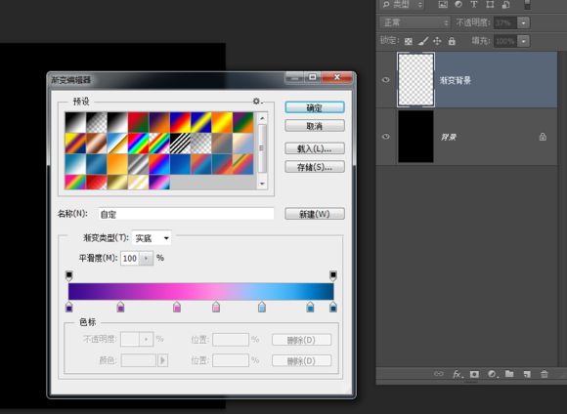This screenshot has height=414, width=567.
Task: Filter layers by smart object icon
Action: pyautogui.click(x=505, y=4)
